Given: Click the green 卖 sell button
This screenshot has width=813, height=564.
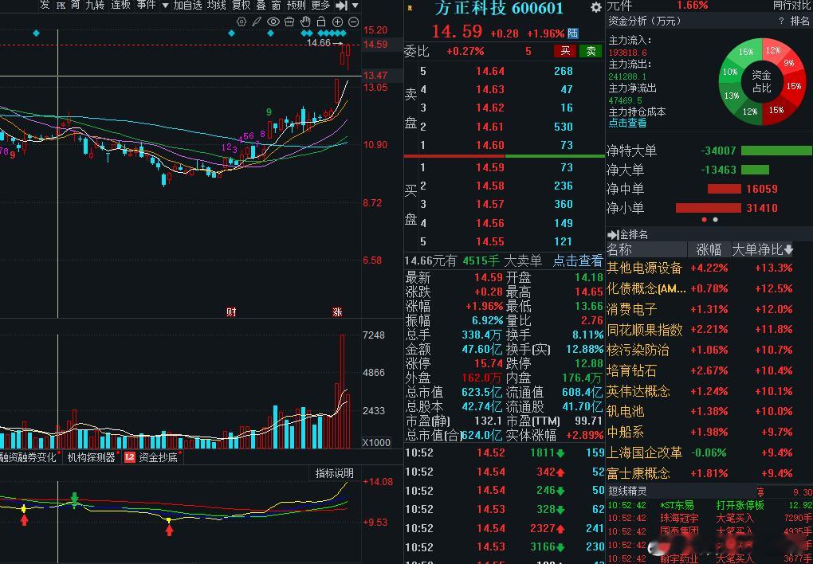Looking at the screenshot, I should click(x=591, y=51).
